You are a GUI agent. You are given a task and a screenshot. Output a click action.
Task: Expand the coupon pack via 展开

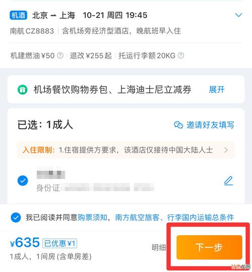click(217, 90)
